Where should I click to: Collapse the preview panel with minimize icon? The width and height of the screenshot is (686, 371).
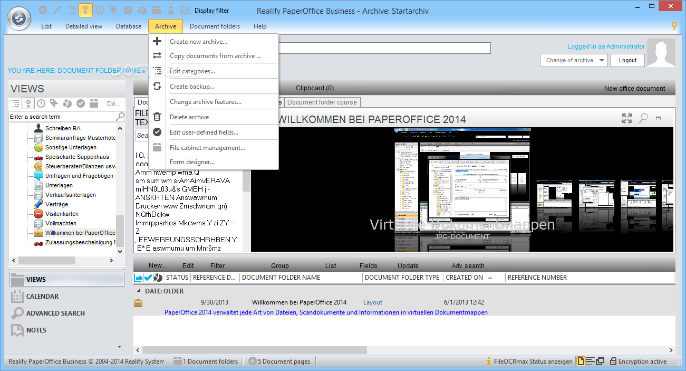pyautogui.click(x=659, y=119)
